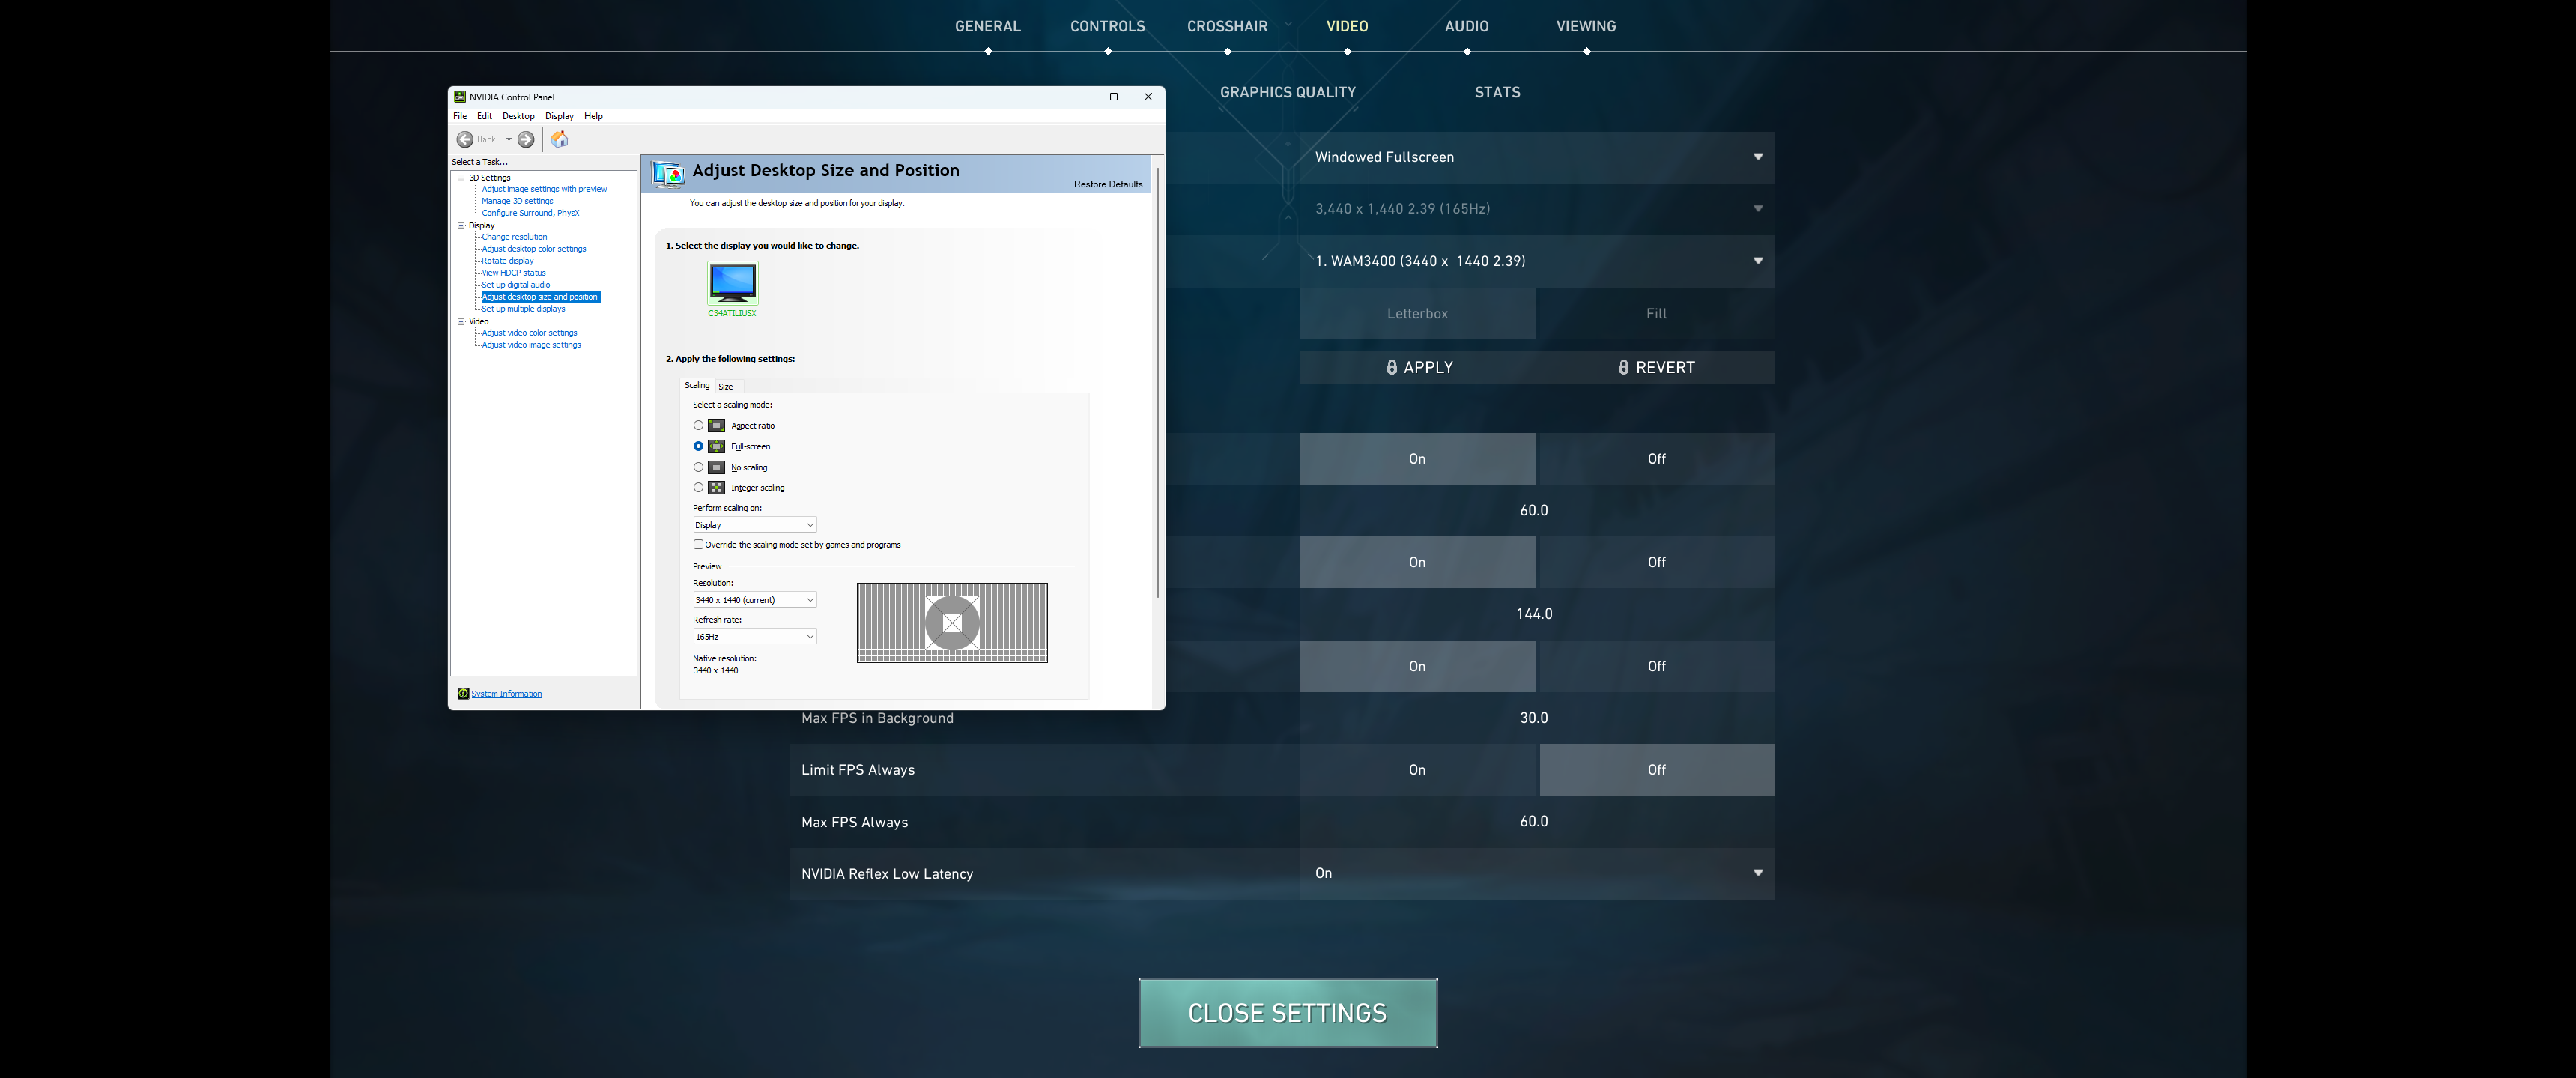Click the CLOSE SETTINGS button
The image size is (2576, 1078).
pyautogui.click(x=1287, y=1012)
